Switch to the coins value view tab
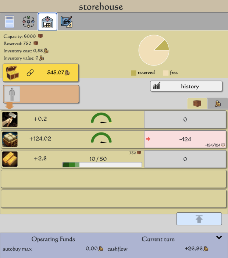The height and width of the screenshot is (258, 228). [218, 103]
